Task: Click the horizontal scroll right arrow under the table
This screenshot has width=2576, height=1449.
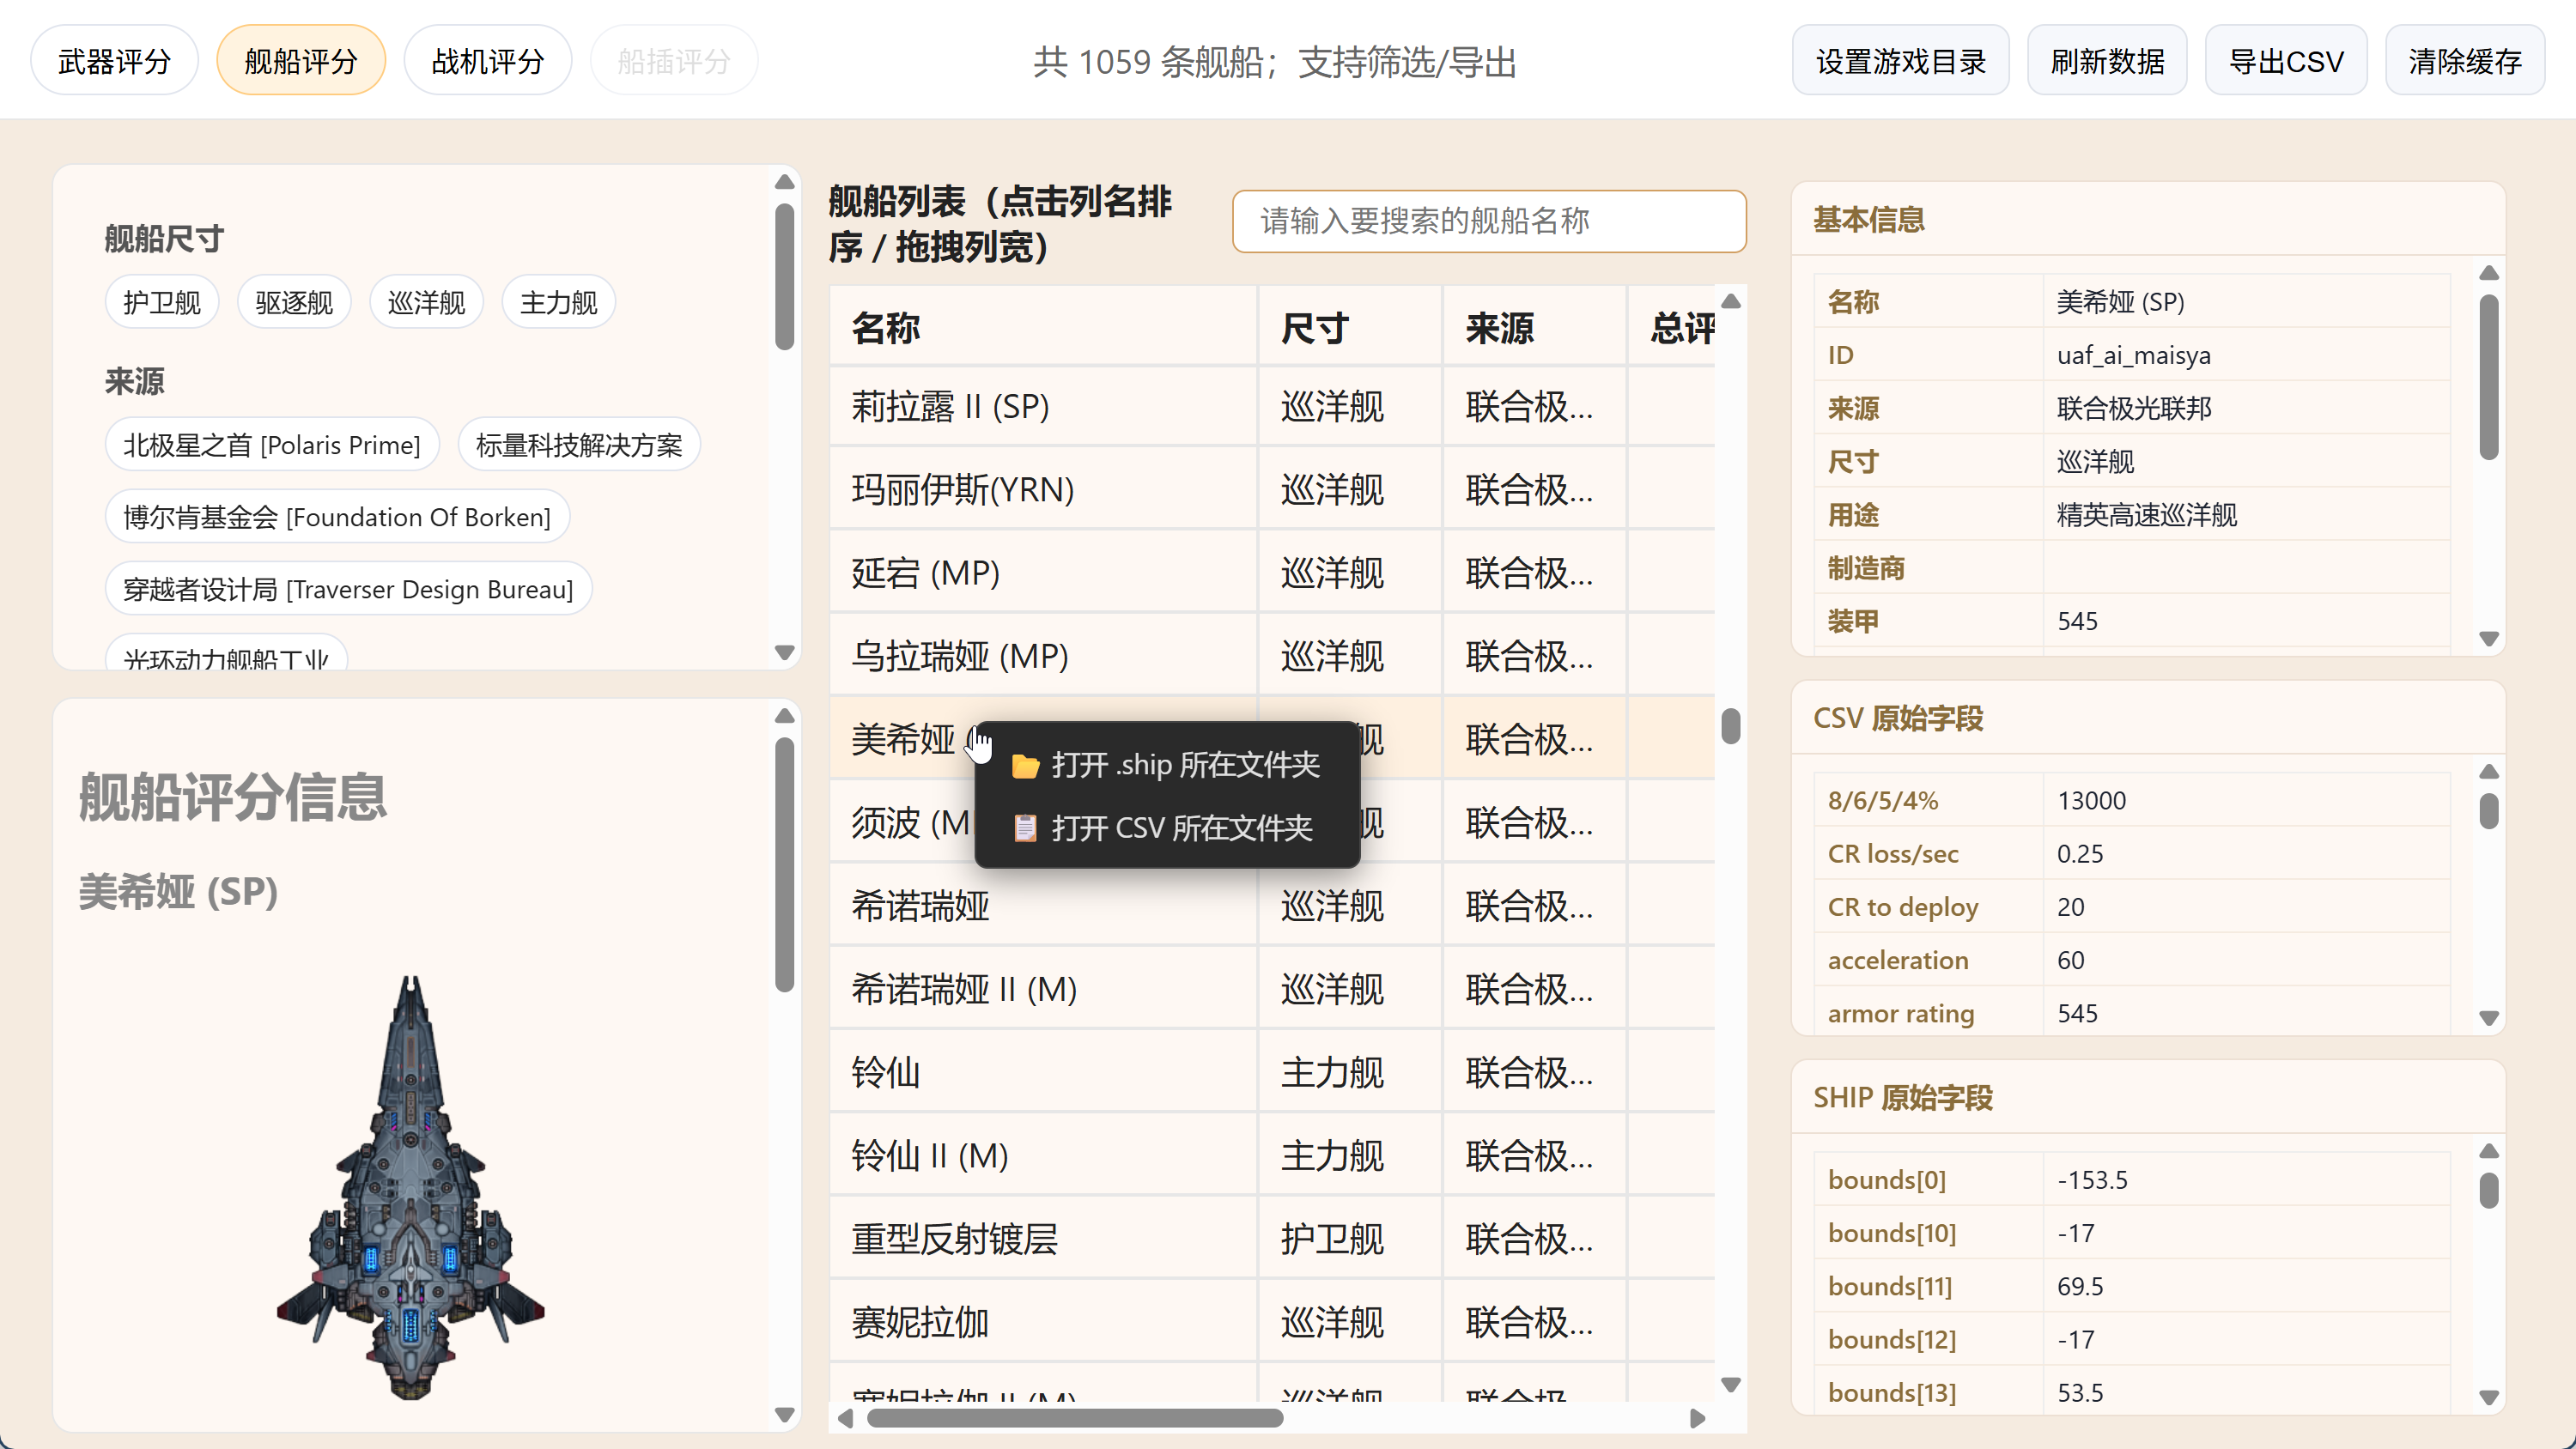Action: pyautogui.click(x=1697, y=1418)
